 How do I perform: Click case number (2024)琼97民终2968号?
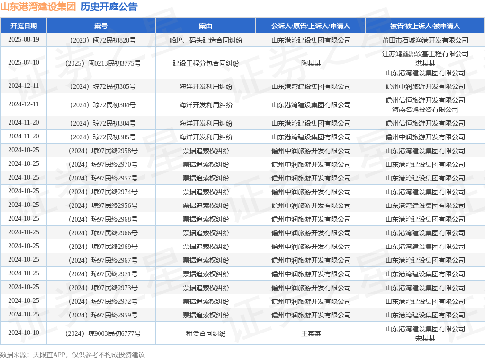[x=103, y=219]
